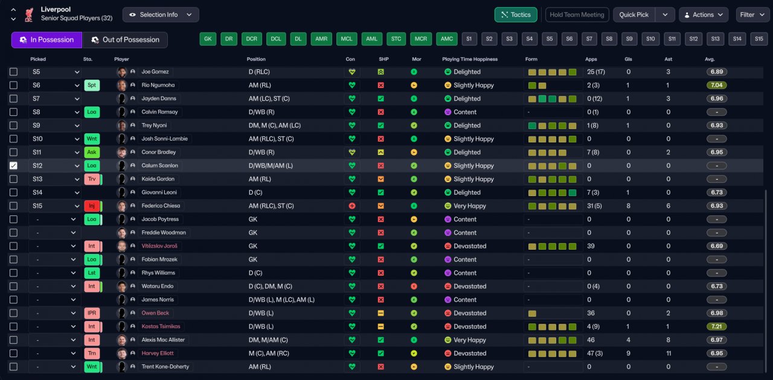Check the box for Trent Kone-Doherty

(x=13, y=367)
